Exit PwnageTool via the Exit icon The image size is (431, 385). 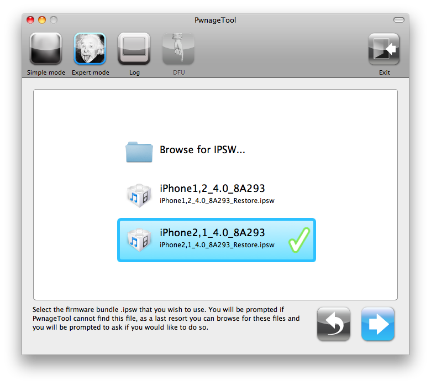[384, 49]
